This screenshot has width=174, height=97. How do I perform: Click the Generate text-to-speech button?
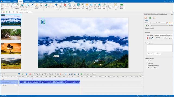[x=150, y=54]
